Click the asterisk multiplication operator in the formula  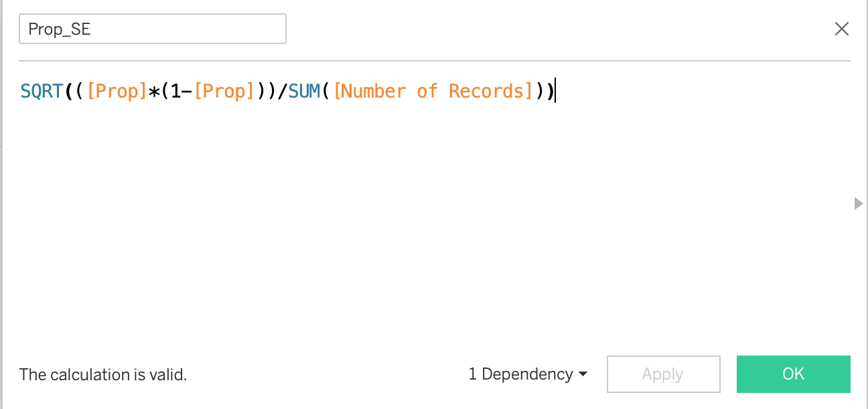(154, 92)
